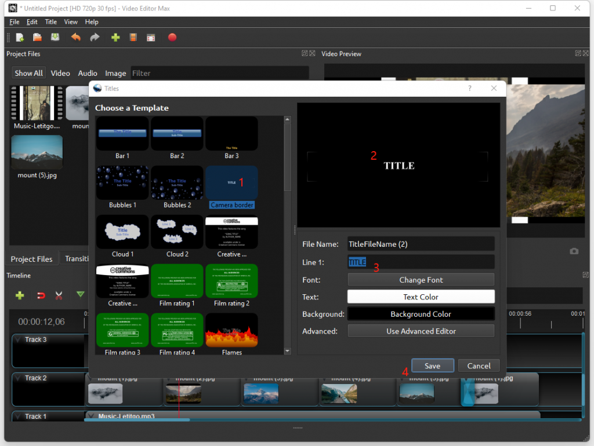Click the camera snapshot icon under preview
This screenshot has width=594, height=446.
point(574,251)
